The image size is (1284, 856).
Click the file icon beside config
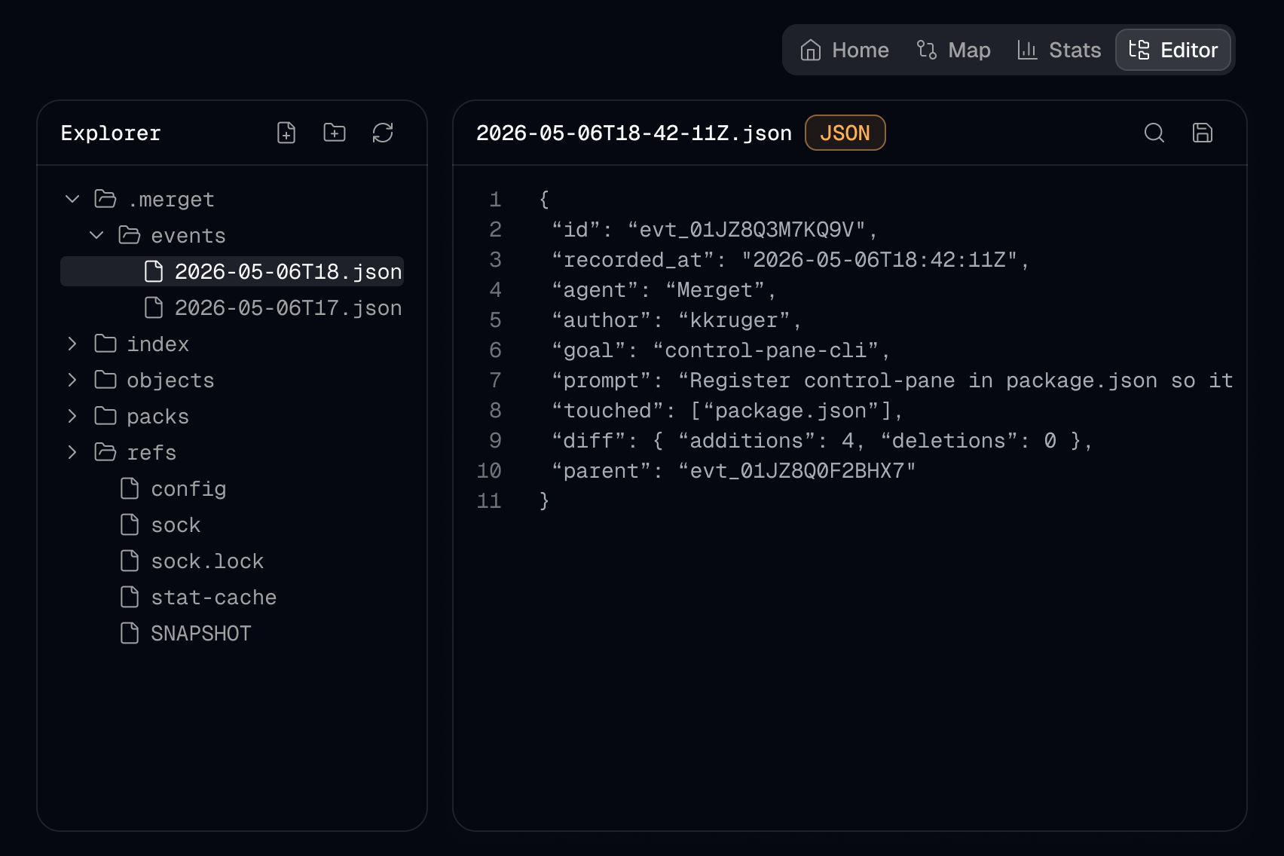point(130,488)
